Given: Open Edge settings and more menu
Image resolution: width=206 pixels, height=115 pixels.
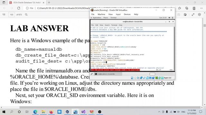Looking at the screenshot, I should pyautogui.click(x=201, y=8).
